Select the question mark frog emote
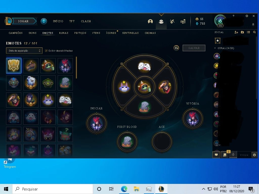259x194 pixels. [65, 134]
